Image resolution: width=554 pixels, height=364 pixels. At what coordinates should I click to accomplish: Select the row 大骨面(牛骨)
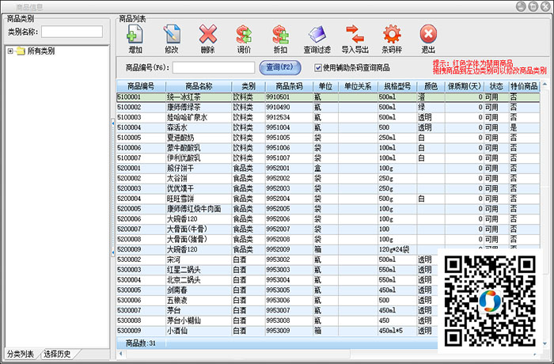click(328, 229)
